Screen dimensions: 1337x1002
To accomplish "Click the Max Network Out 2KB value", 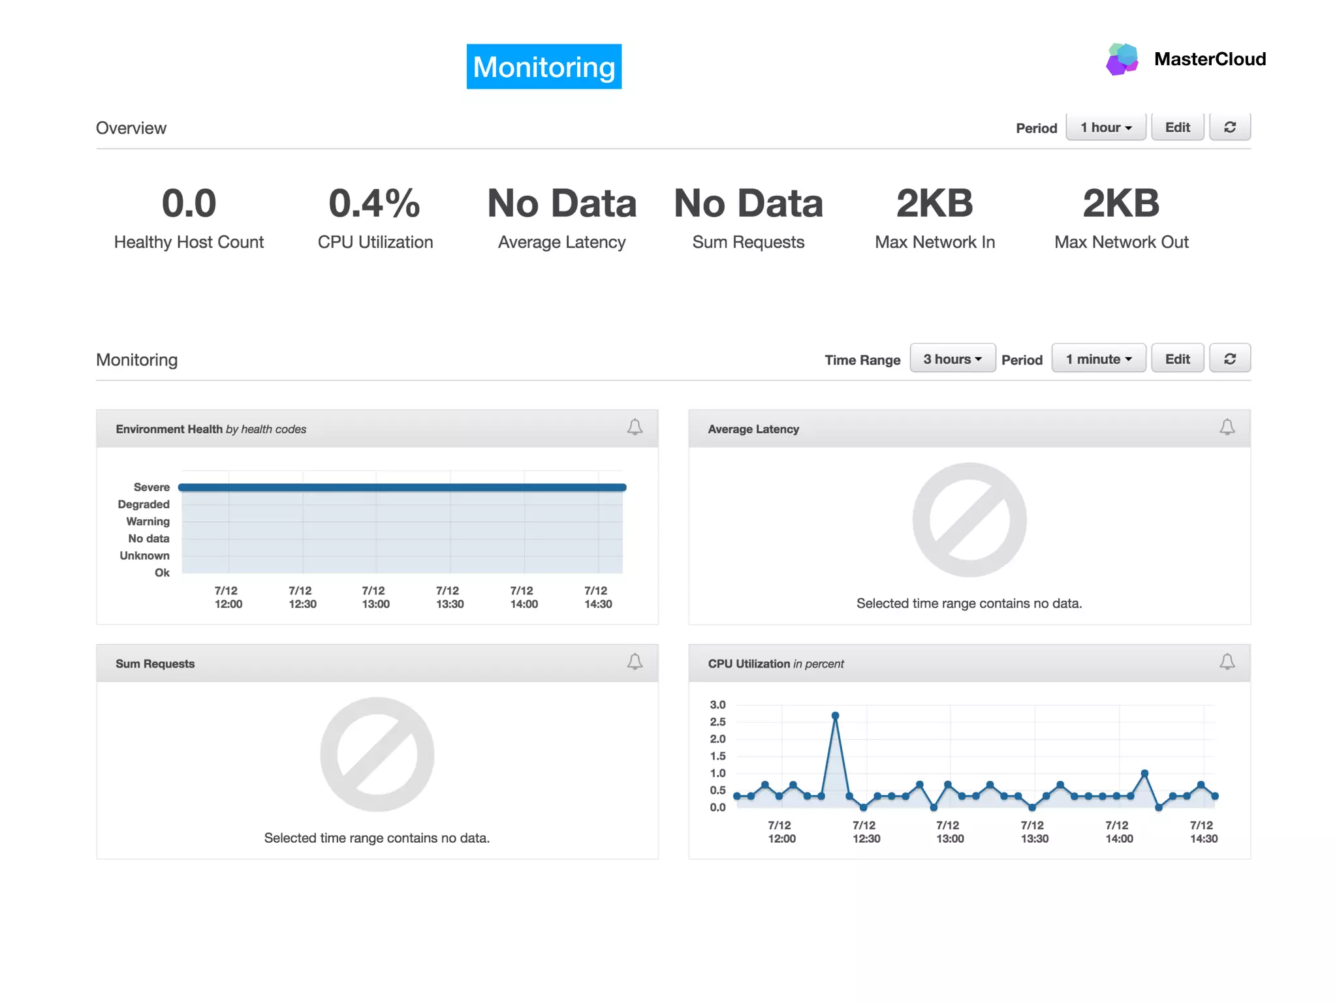I will (x=1122, y=203).
